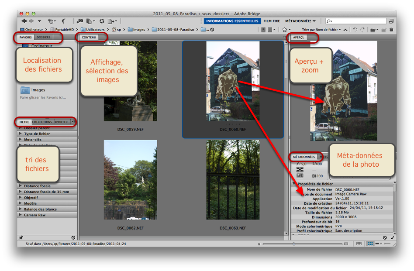Pin filter with the pushpin icon
414x271 pixels.
(21, 237)
